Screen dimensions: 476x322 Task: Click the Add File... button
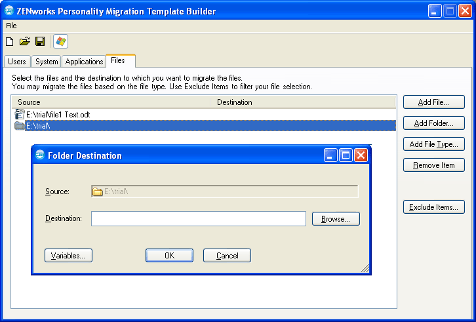pyautogui.click(x=434, y=102)
